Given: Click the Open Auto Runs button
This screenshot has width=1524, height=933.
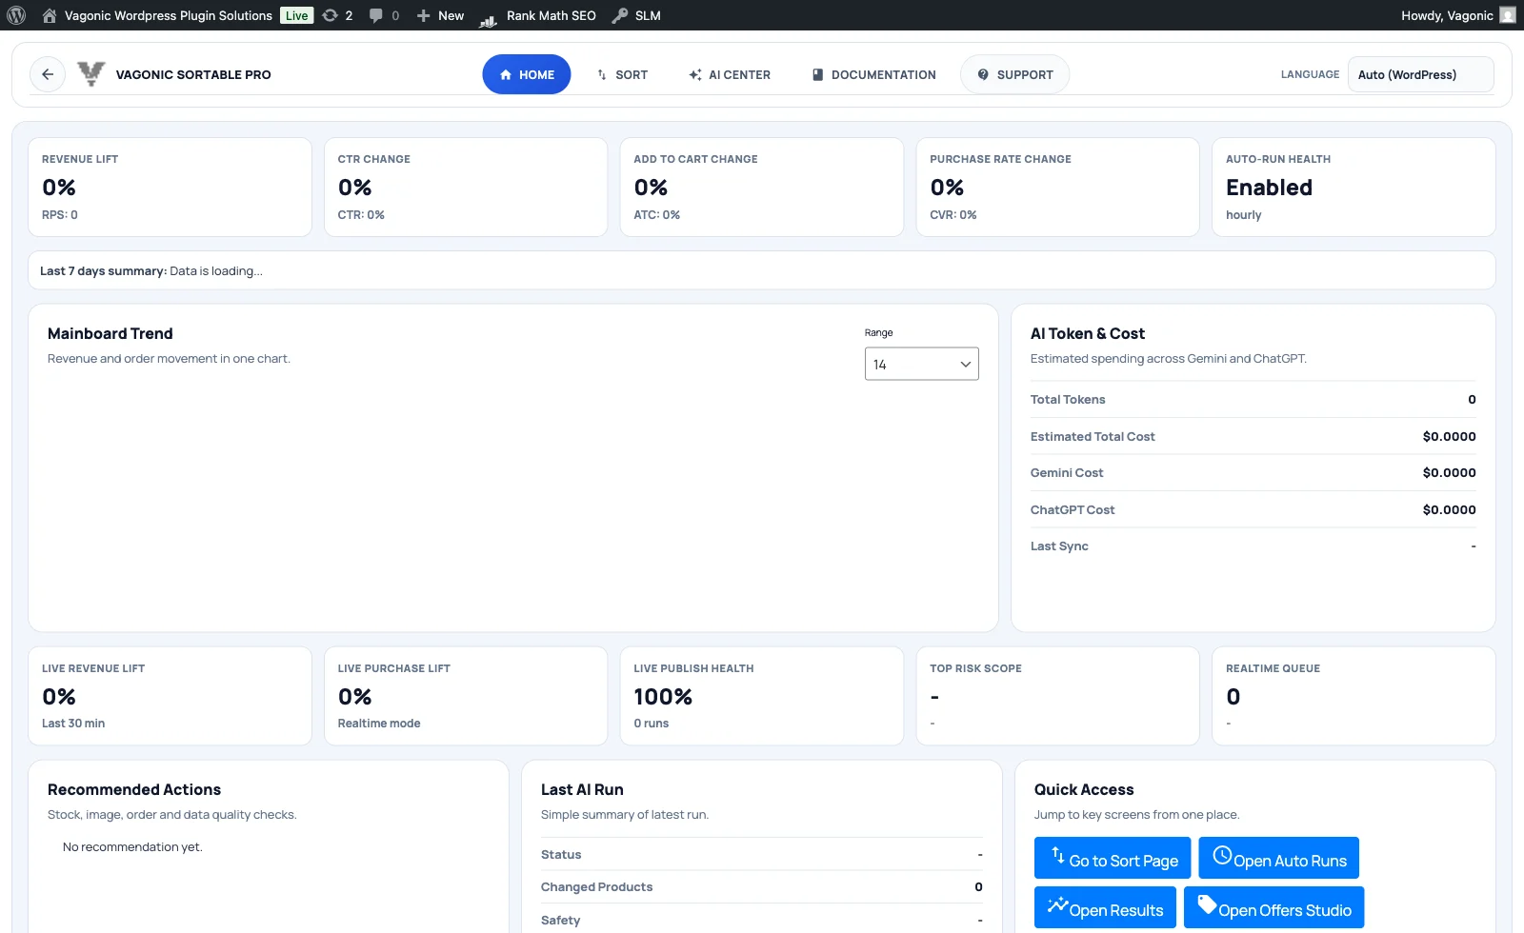Looking at the screenshot, I should coord(1278,858).
